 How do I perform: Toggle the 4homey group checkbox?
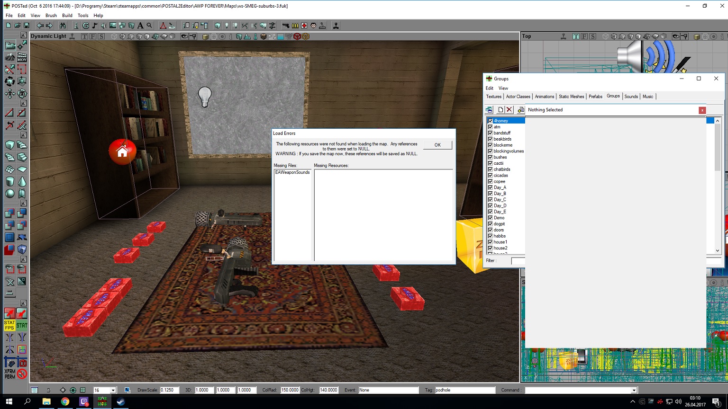pyautogui.click(x=491, y=121)
